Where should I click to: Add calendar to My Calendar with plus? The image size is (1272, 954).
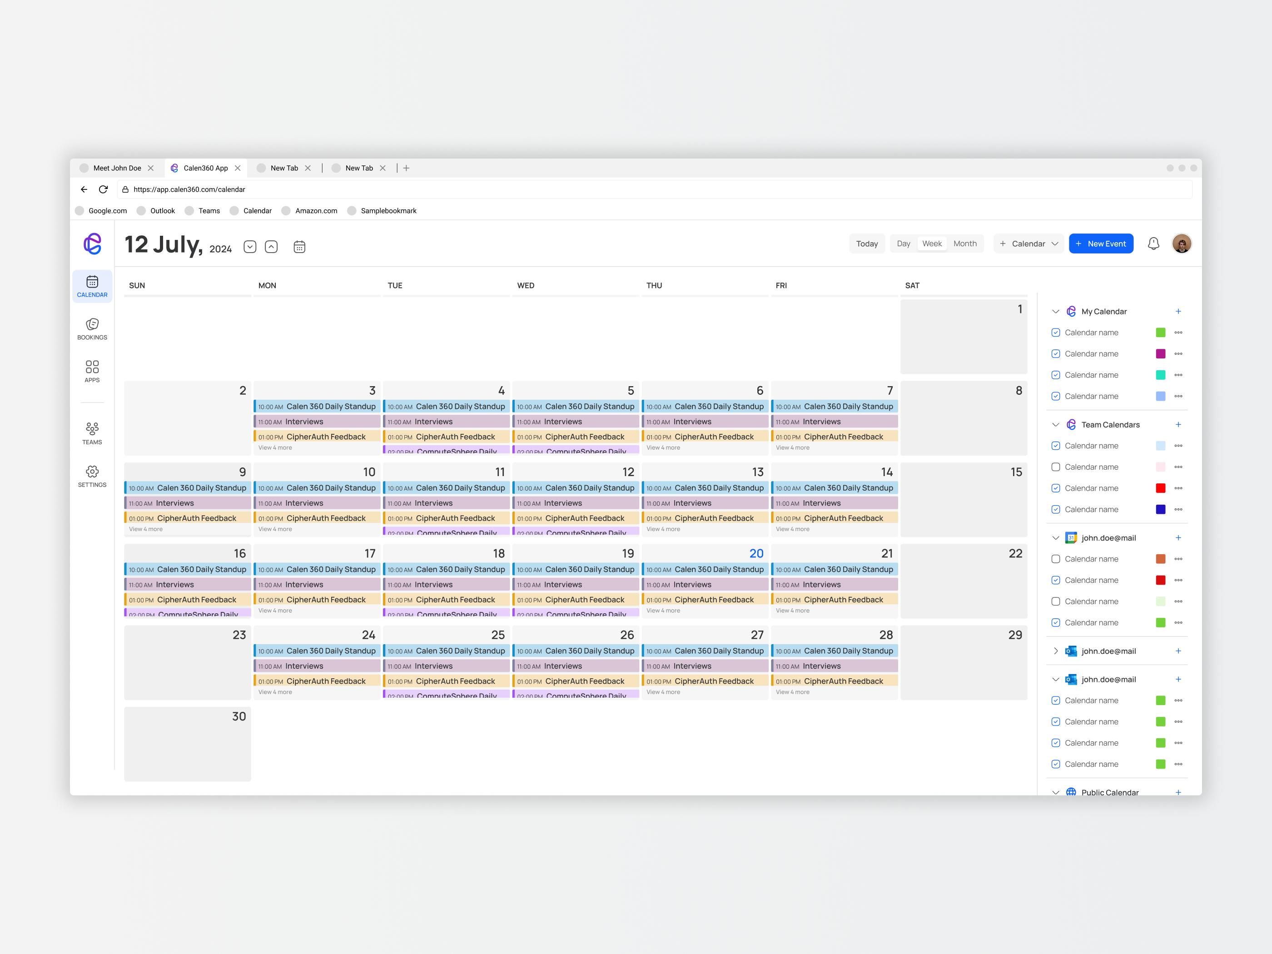1178,311
